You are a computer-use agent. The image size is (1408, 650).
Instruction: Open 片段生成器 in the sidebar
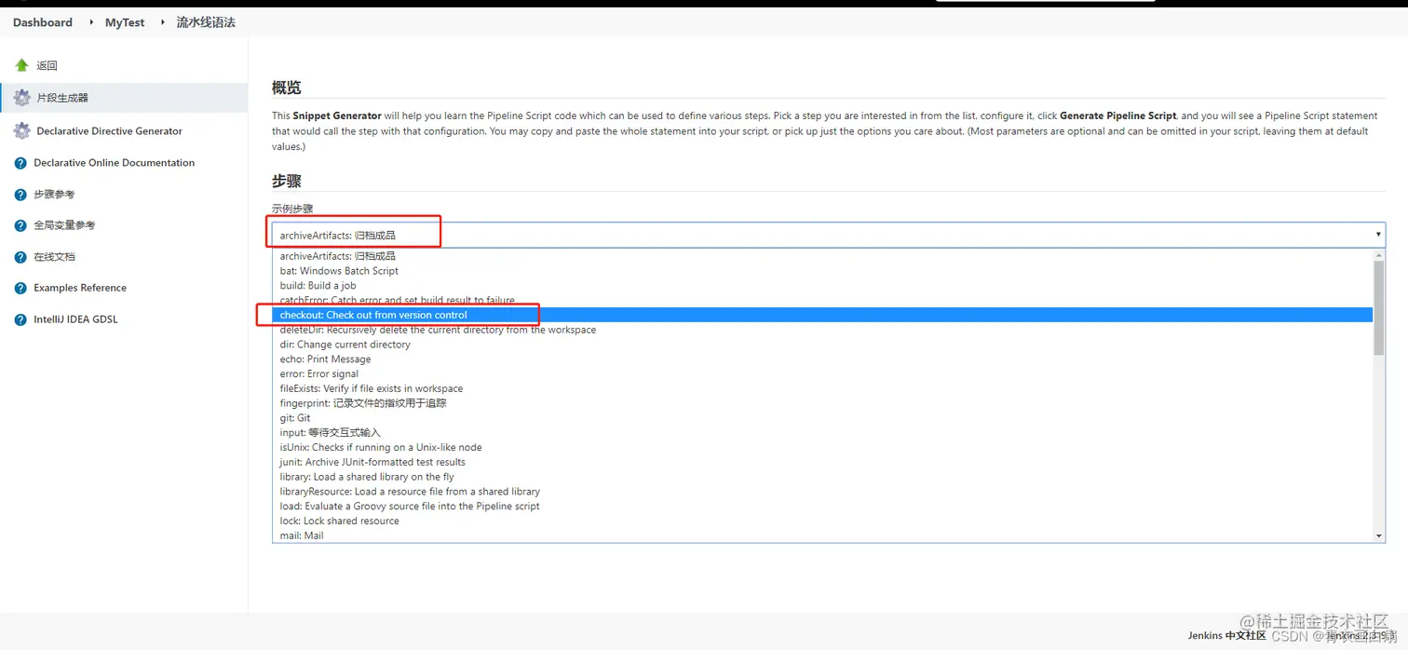[x=62, y=98]
